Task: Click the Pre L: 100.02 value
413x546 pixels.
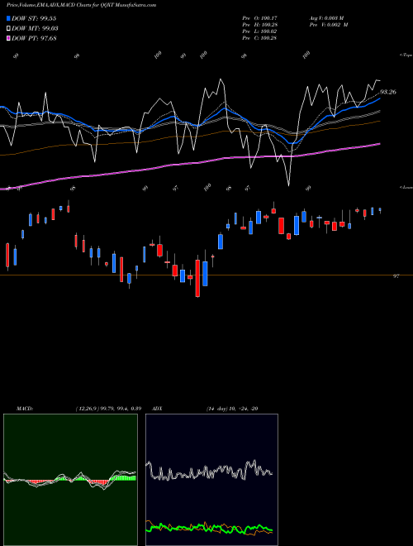Action: coord(259,31)
